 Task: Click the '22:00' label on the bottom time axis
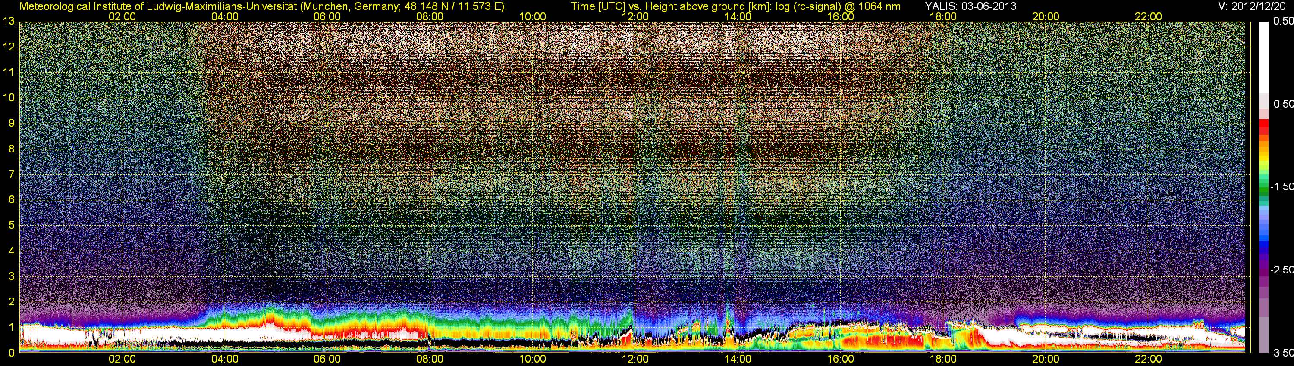coord(1148,360)
